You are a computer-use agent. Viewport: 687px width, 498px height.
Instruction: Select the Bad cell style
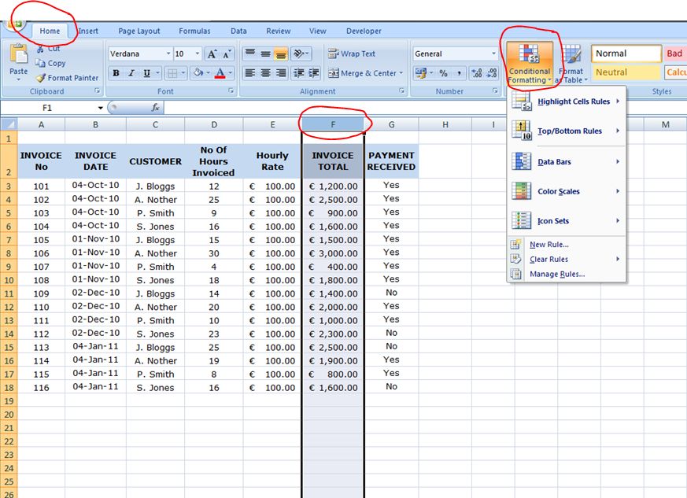pyautogui.click(x=674, y=53)
